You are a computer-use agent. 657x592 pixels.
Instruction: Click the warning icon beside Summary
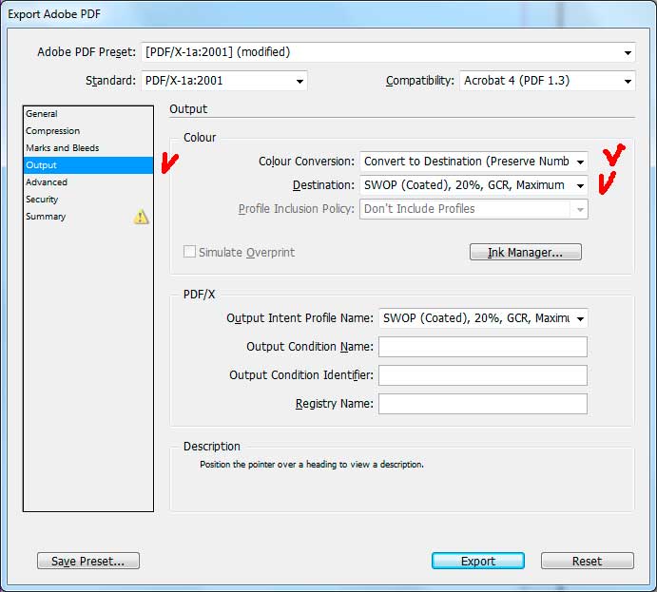[142, 217]
